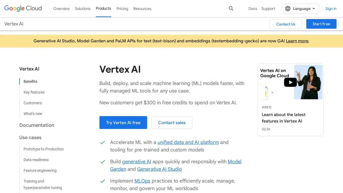Click the checkmark beside MLOps bullet point
The height and width of the screenshot is (193, 343).
tap(103, 181)
